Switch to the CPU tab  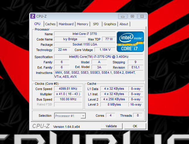coord(37,24)
